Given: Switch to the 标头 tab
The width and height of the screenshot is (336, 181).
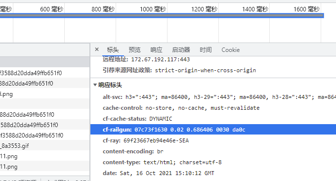Looking at the screenshot, I should (x=113, y=50).
